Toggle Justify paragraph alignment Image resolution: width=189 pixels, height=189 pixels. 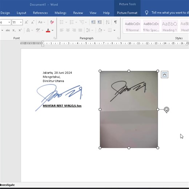point(80,30)
